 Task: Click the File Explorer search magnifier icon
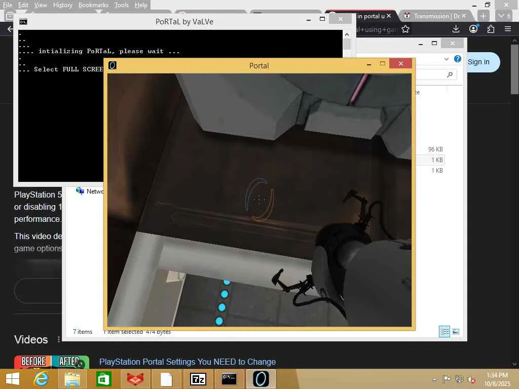pos(450,75)
